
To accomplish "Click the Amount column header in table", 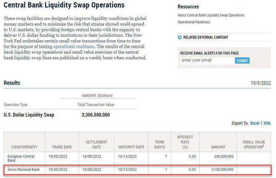I will pos(219,147).
